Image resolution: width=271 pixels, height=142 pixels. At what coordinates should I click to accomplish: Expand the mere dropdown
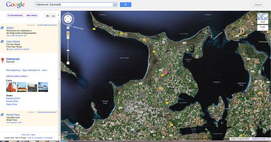44,70
